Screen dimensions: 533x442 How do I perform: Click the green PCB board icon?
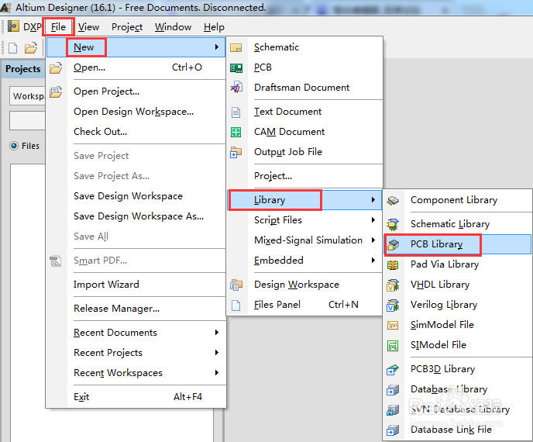[236, 67]
